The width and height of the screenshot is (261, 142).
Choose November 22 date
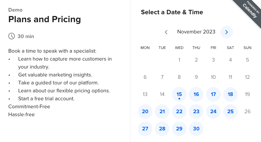[x=179, y=111]
